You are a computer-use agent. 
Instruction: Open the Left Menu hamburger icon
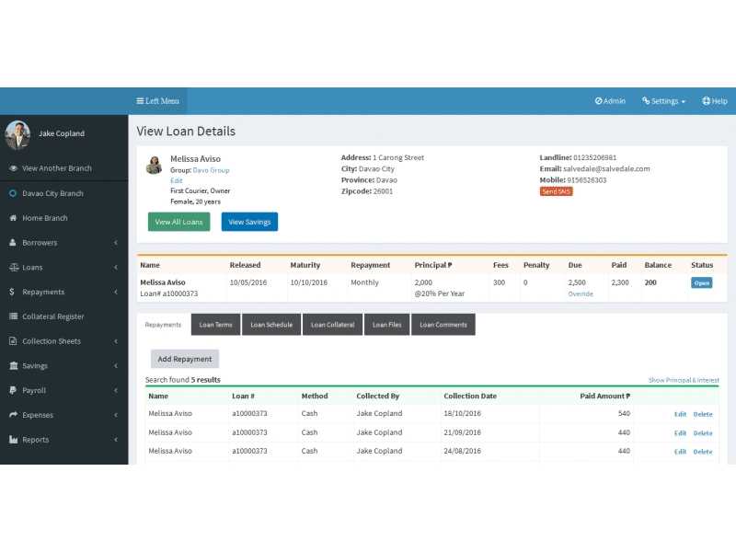click(x=140, y=101)
